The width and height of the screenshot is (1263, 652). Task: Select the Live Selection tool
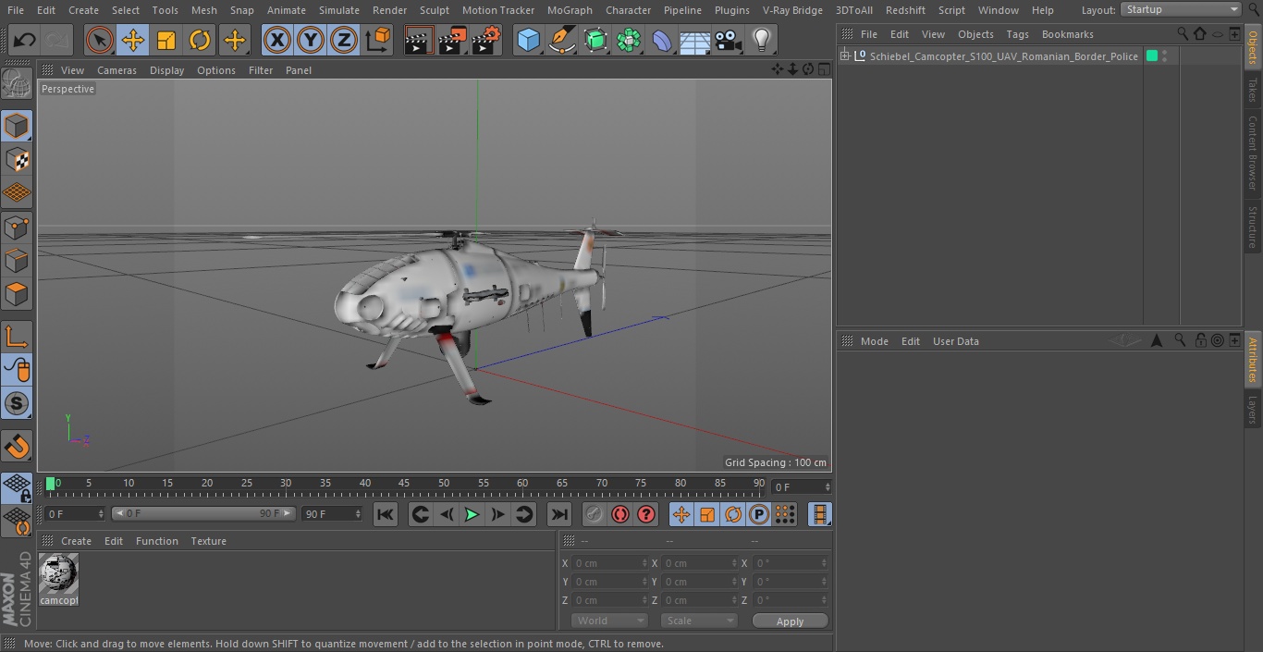[x=99, y=40]
